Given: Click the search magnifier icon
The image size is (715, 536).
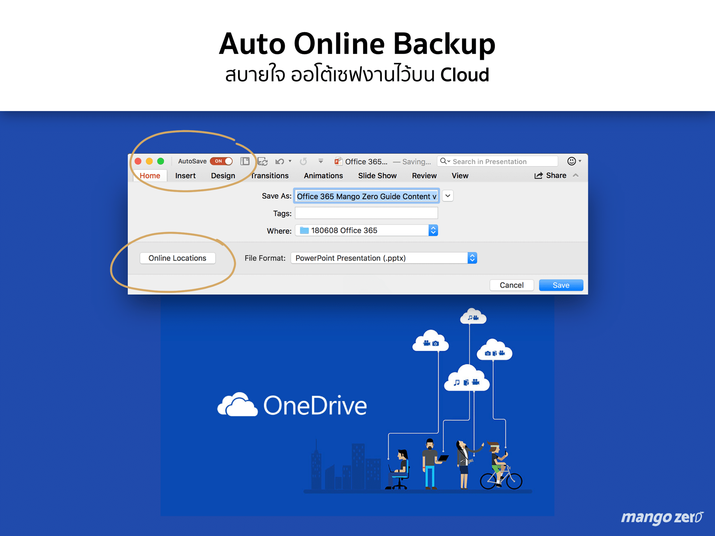Looking at the screenshot, I should (x=443, y=161).
